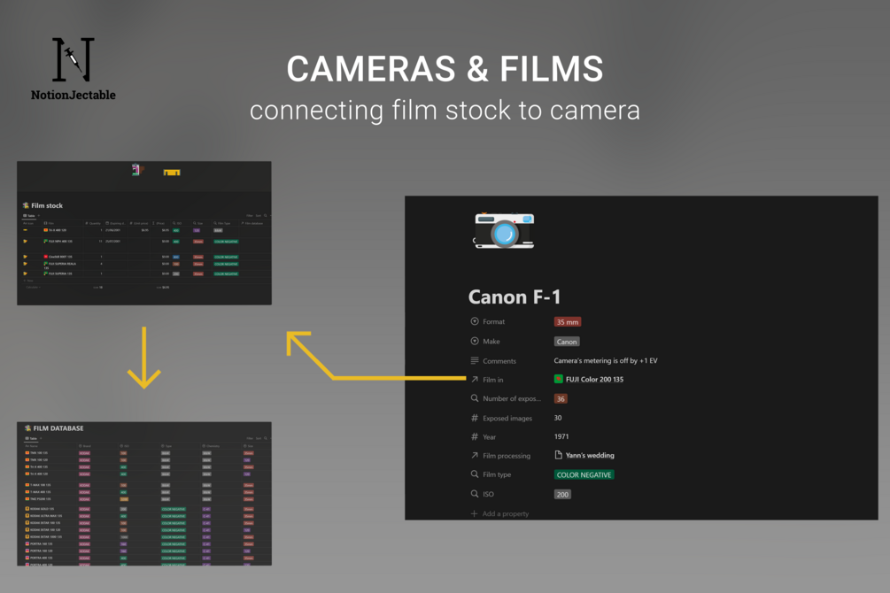Click the Film processing relation icon

click(x=475, y=455)
